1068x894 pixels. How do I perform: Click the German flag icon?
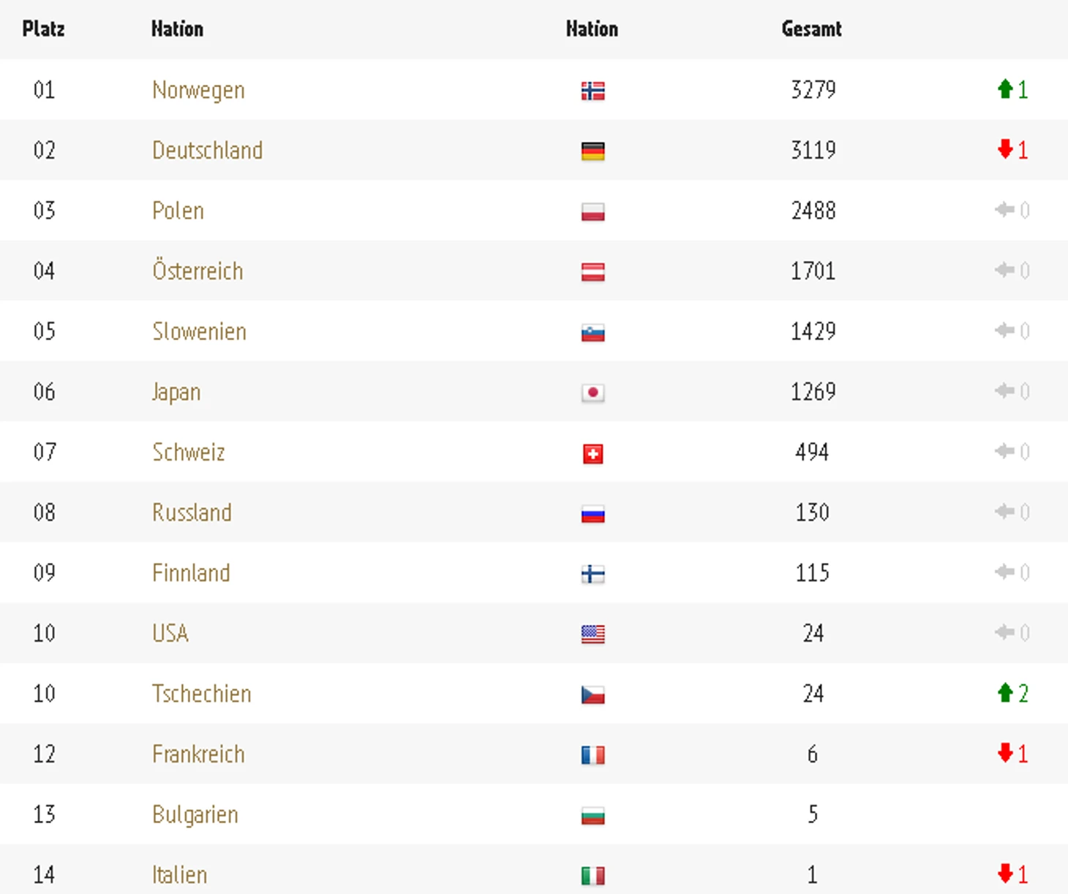click(x=593, y=151)
